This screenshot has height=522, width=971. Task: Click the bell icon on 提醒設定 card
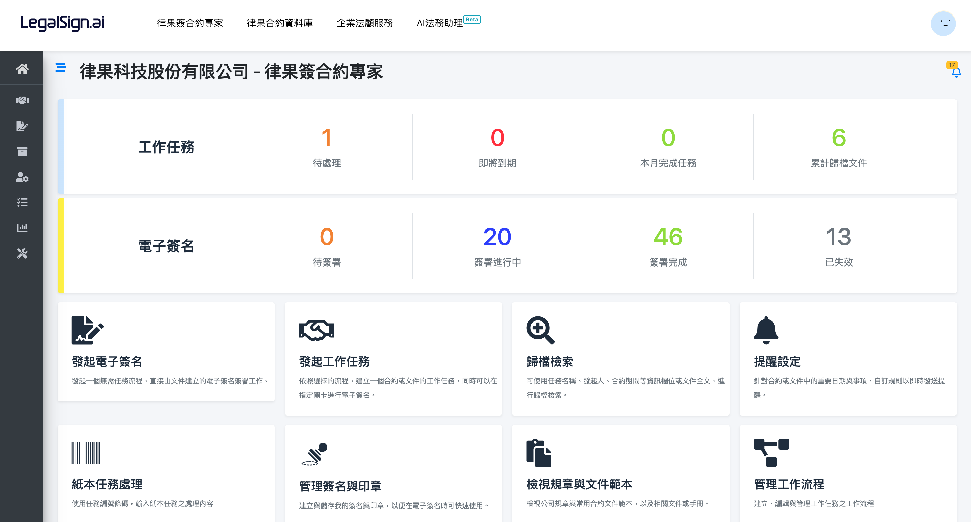(766, 330)
